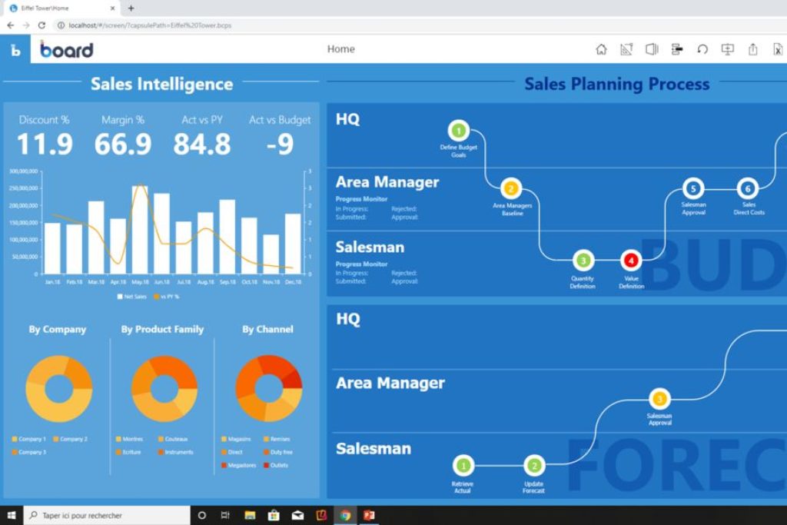The width and height of the screenshot is (787, 525).
Task: Start presentation mode with the screen icon
Action: point(727,49)
